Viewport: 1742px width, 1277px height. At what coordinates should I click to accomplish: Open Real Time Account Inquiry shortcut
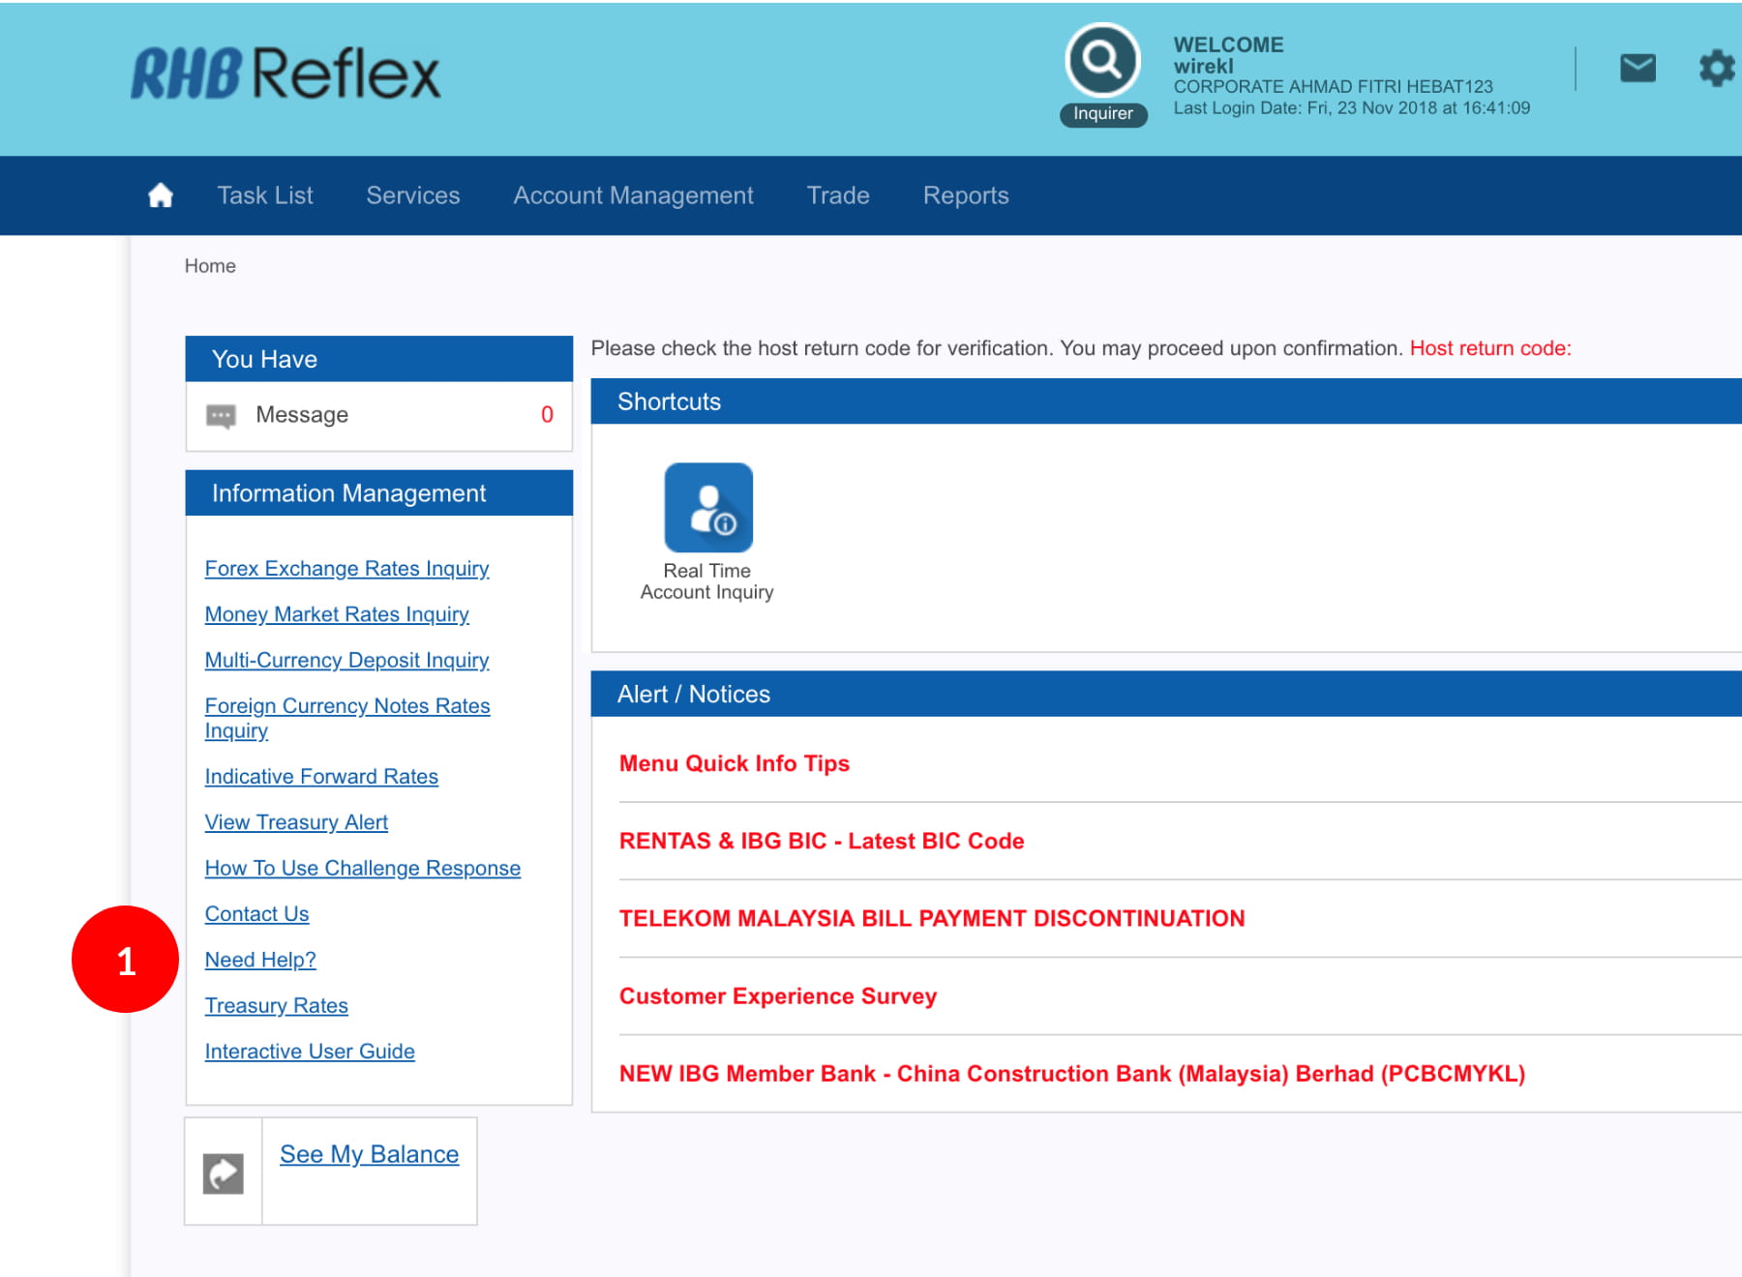707,508
